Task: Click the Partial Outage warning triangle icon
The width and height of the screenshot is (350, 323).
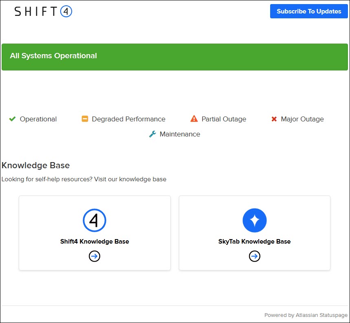Action: [194, 119]
